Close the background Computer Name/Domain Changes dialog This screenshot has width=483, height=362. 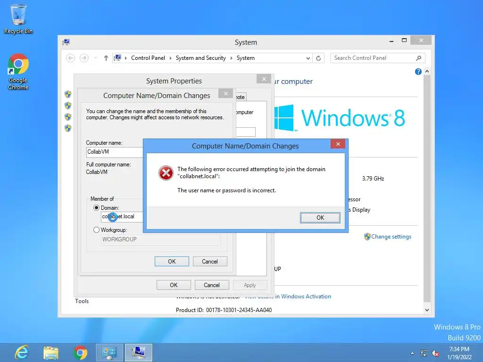click(x=226, y=94)
